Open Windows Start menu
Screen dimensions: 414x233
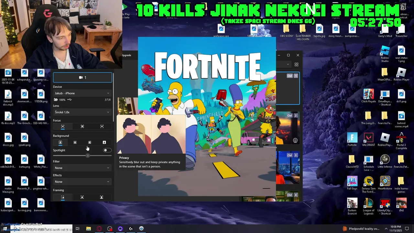(5, 229)
